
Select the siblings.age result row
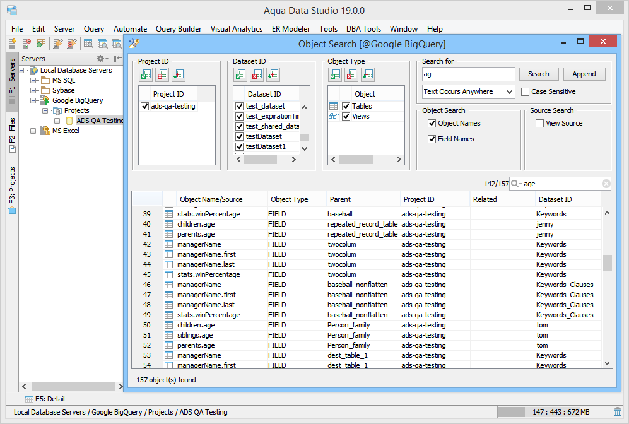(x=367, y=335)
